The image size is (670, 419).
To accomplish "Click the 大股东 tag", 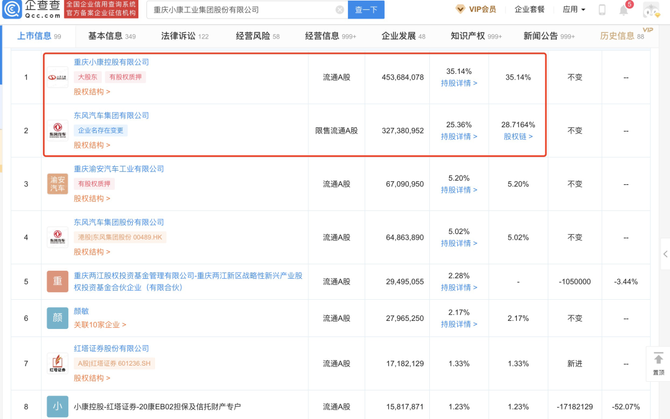I will click(x=87, y=77).
